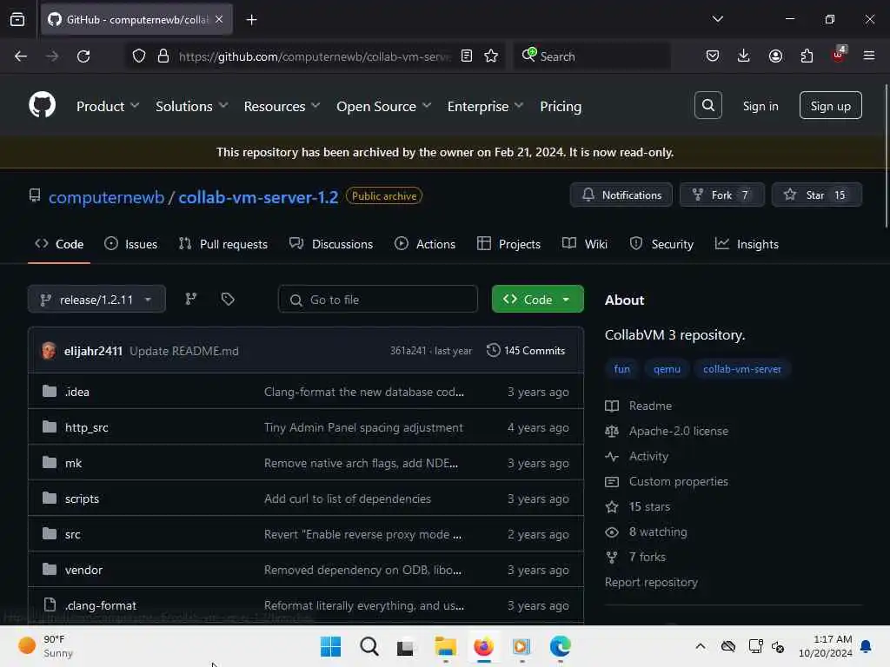Click the Firefox back arrow

(21, 56)
